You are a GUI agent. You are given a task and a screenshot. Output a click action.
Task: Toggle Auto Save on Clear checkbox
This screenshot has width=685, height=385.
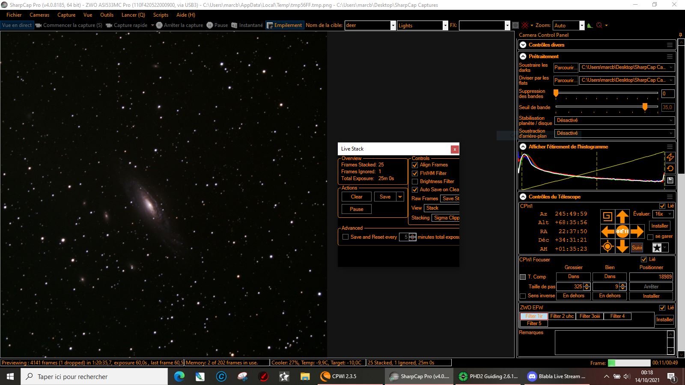tap(415, 190)
